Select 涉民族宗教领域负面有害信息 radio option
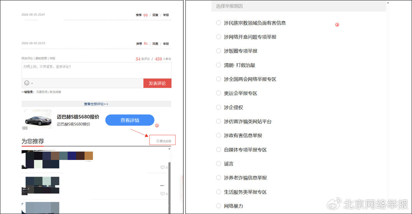 click(218, 23)
